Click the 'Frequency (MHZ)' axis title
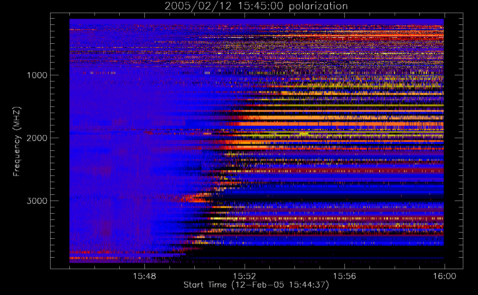 tap(17, 142)
